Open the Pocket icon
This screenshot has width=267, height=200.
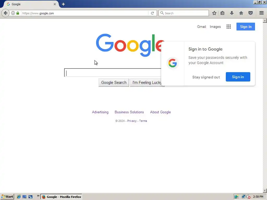click(251, 13)
